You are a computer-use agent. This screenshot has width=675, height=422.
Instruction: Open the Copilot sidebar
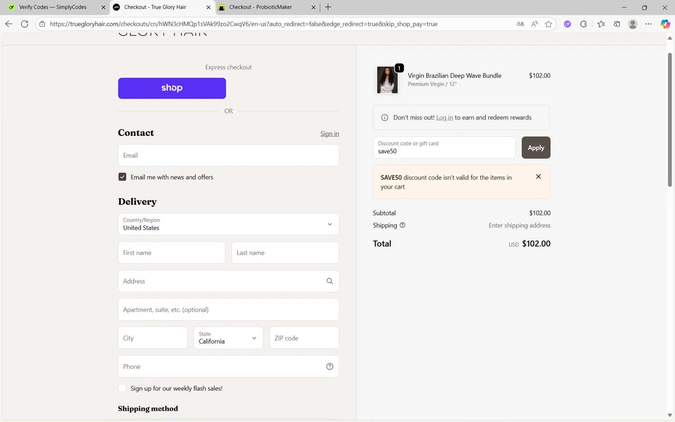pyautogui.click(x=665, y=24)
